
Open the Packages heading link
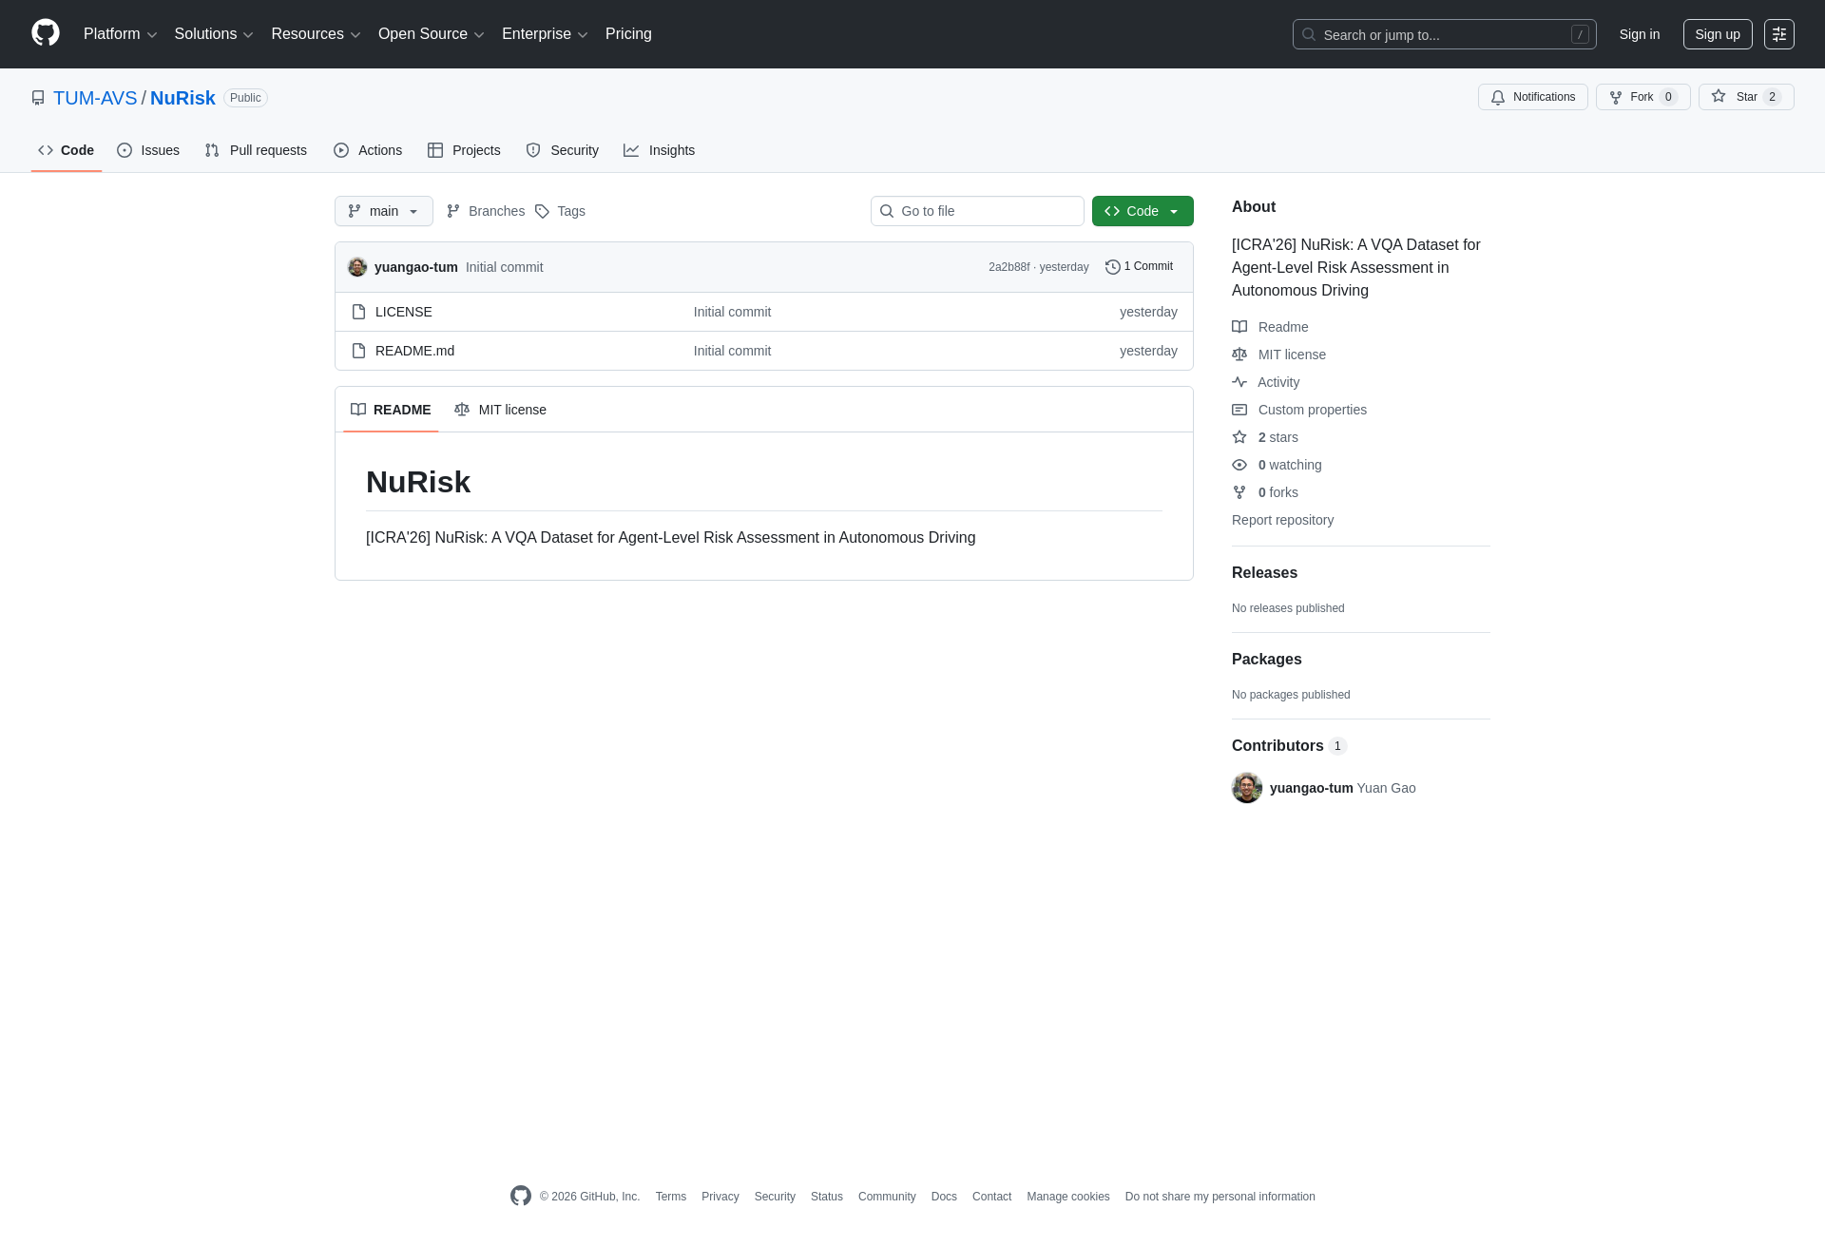point(1266,660)
